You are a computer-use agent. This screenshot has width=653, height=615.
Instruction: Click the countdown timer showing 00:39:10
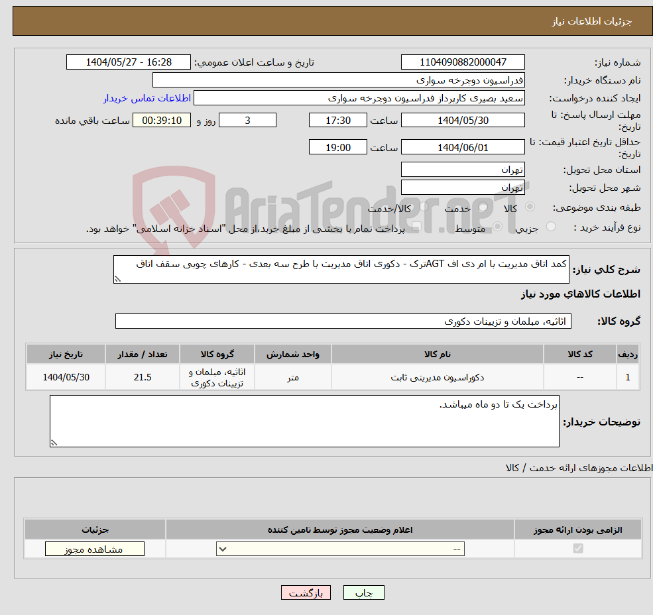162,120
